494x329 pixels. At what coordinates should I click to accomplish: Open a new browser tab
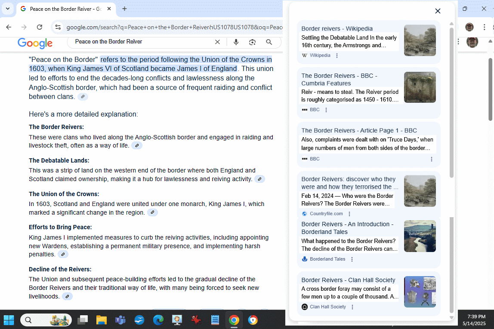click(x=124, y=9)
